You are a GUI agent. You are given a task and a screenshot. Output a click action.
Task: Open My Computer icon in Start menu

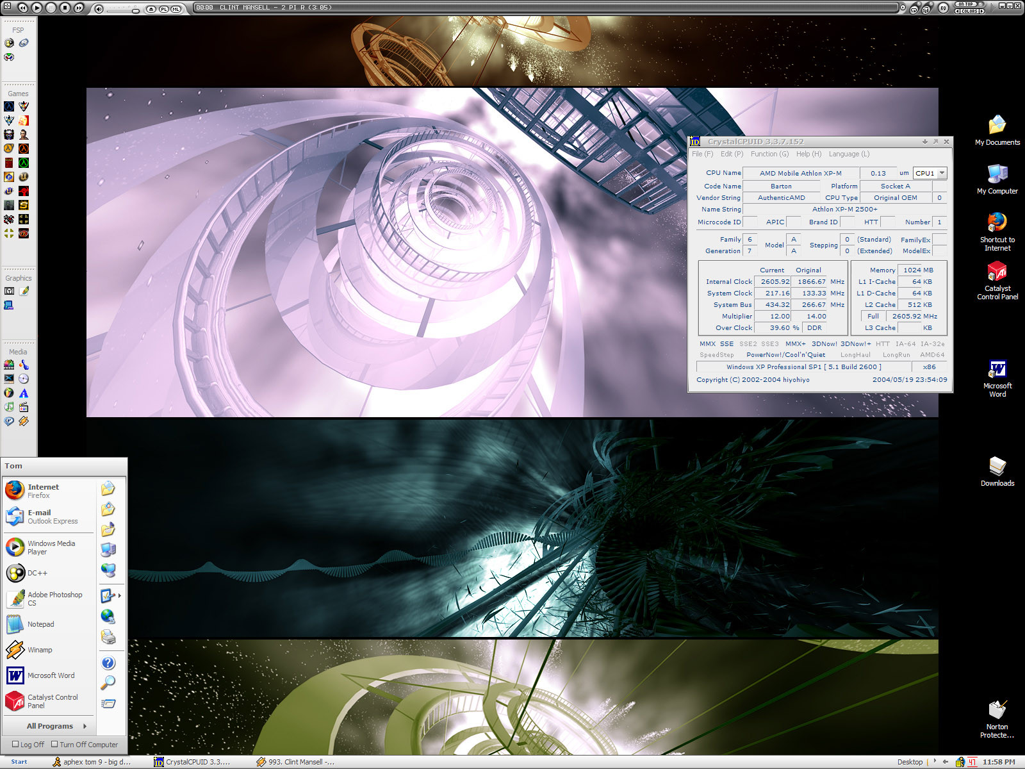pyautogui.click(x=108, y=550)
